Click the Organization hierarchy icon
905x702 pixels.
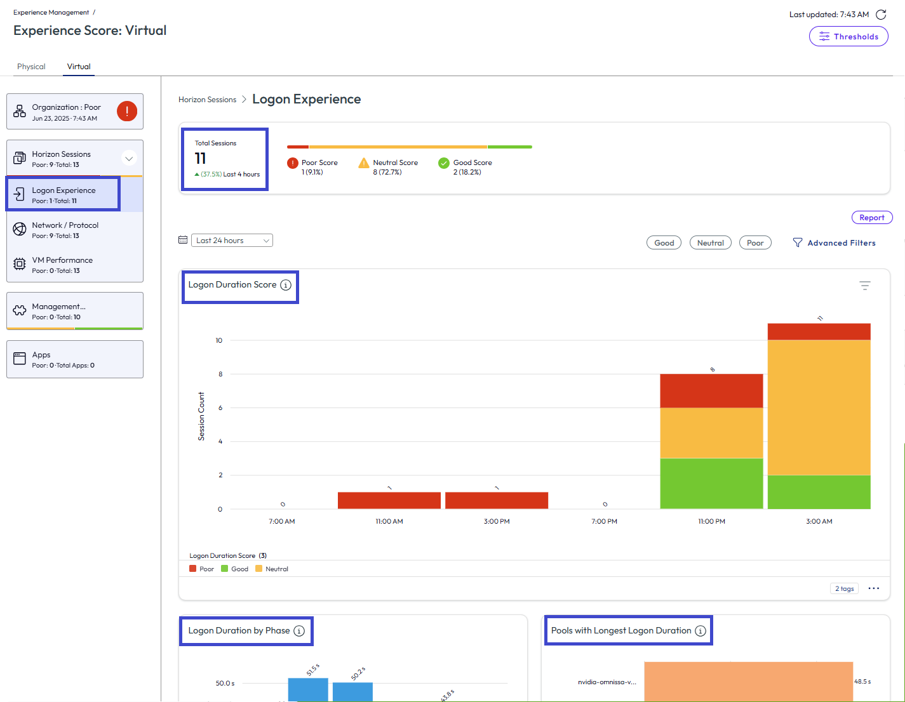click(x=20, y=111)
